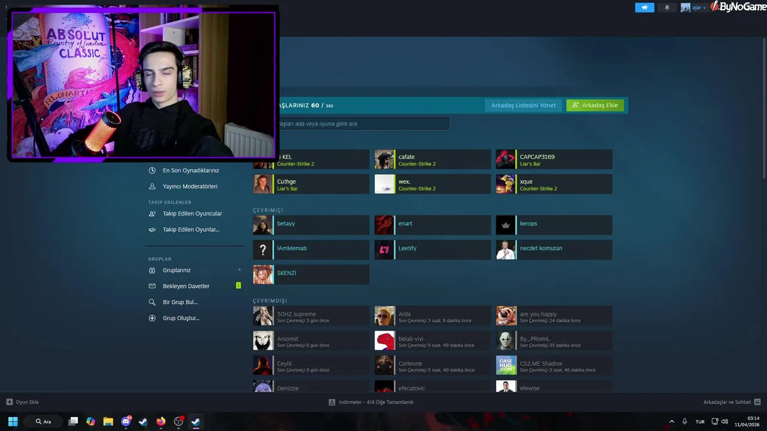Viewport: 767px width, 431px height.
Task: Click Bir Grup Bul magnifier icon
Action: (x=152, y=302)
